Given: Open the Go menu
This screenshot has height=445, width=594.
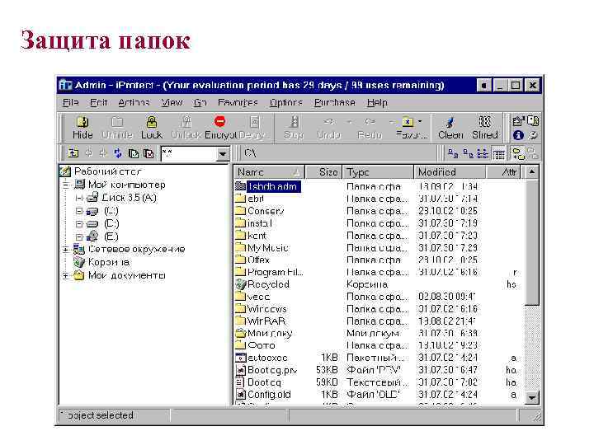Looking at the screenshot, I should click(200, 102).
